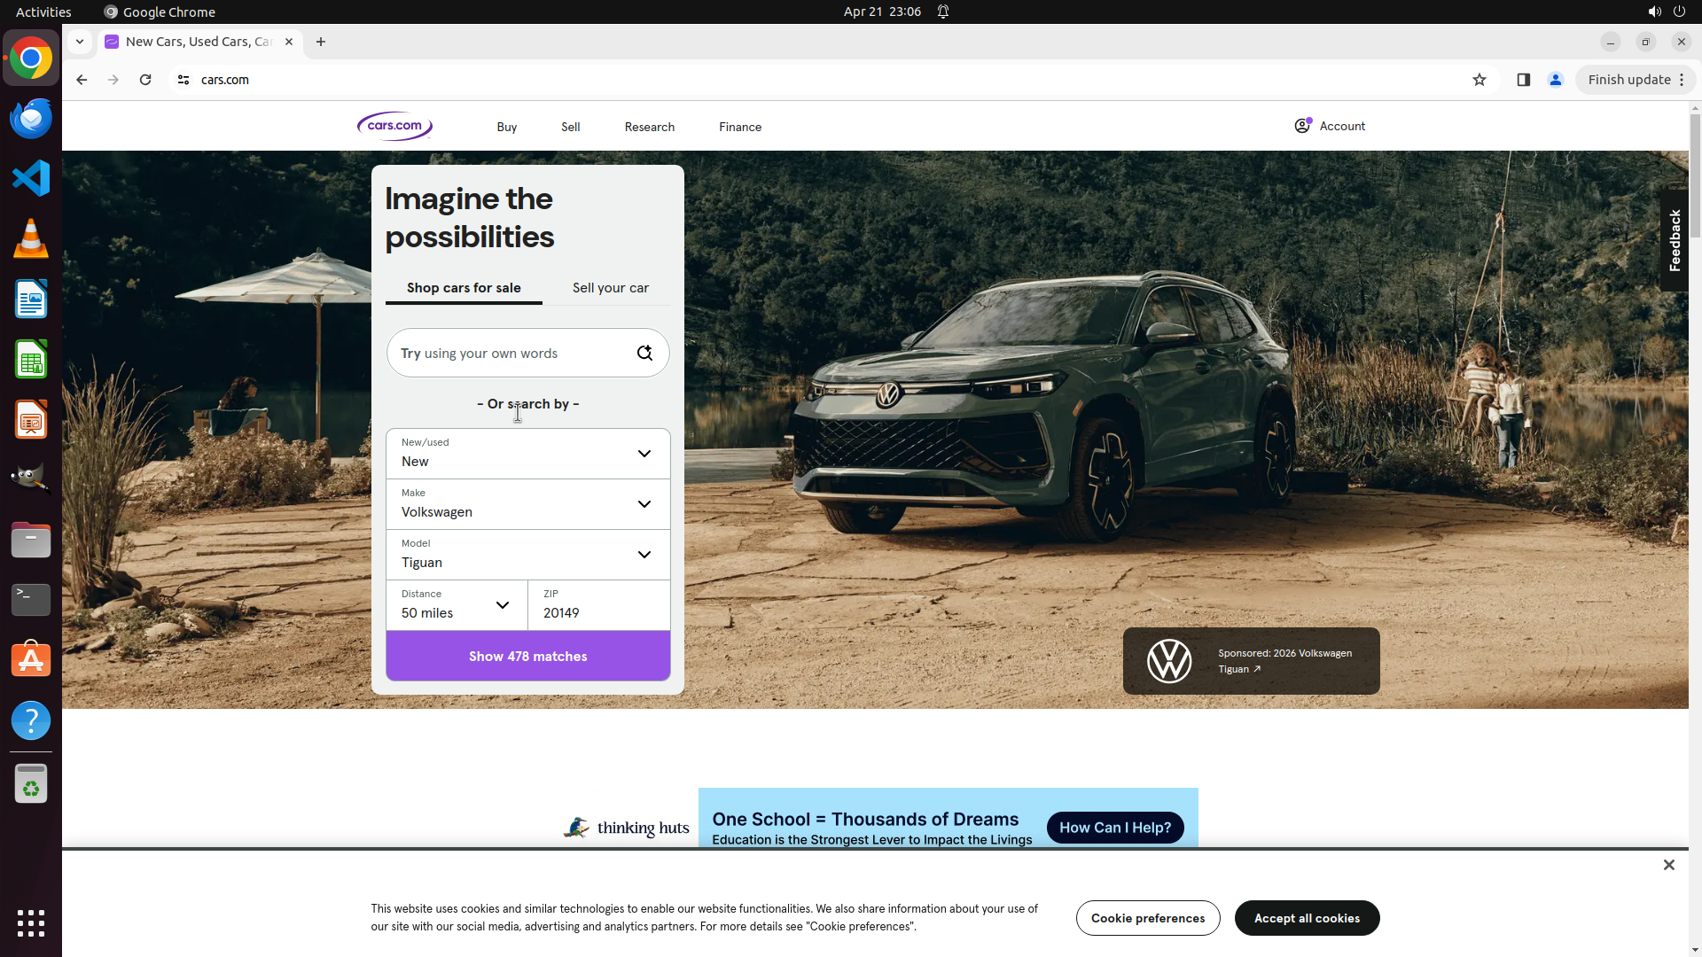
Task: Click the cars.com logo
Action: 394,126
